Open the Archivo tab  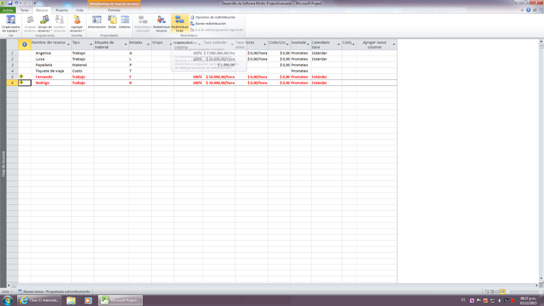(x=8, y=10)
